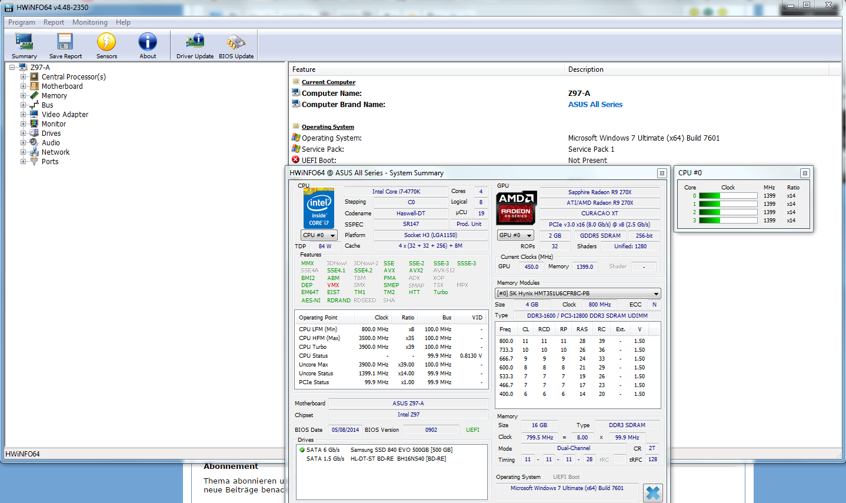This screenshot has width=846, height=503.
Task: Open the Report menu
Action: tap(54, 22)
